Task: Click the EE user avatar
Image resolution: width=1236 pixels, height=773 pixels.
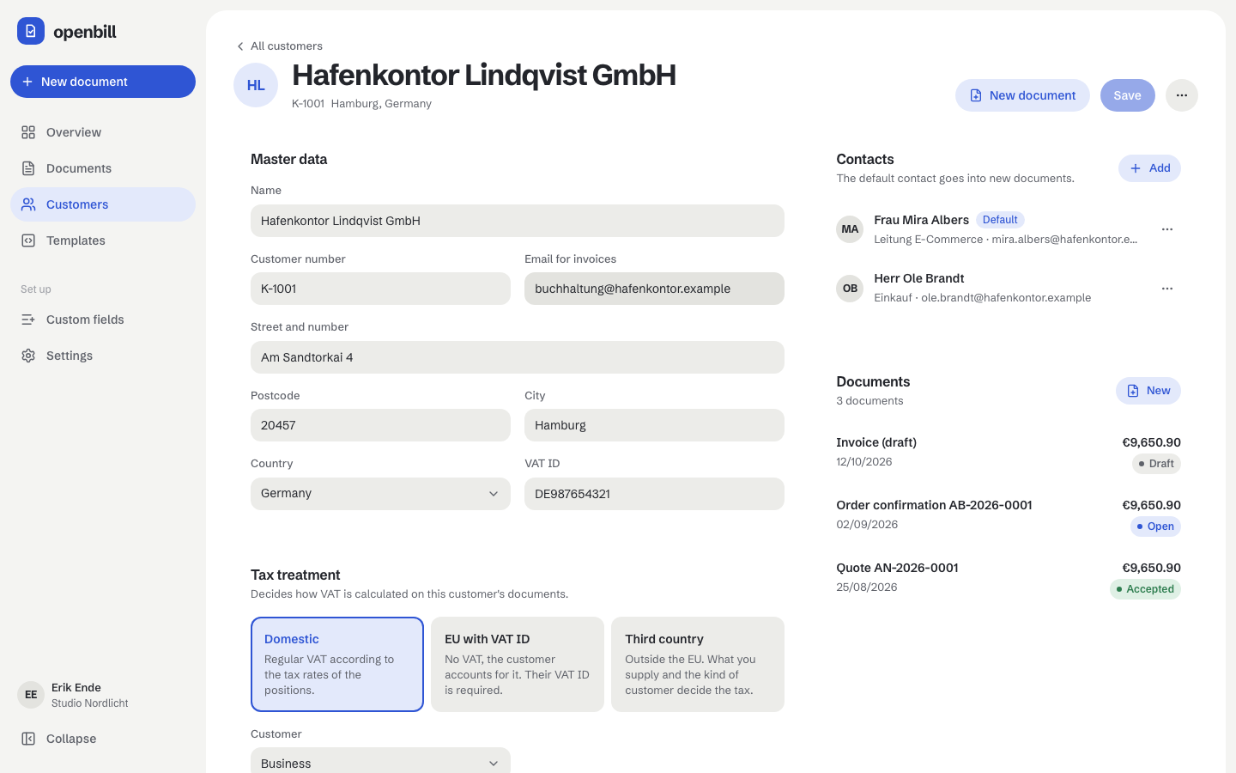Action: click(x=31, y=695)
